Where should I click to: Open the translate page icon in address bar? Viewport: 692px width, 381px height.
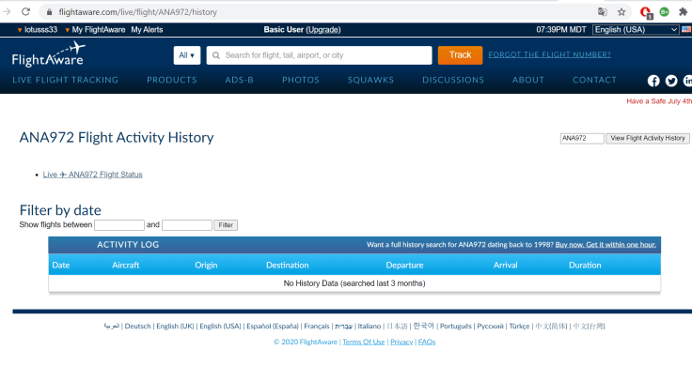pos(602,12)
